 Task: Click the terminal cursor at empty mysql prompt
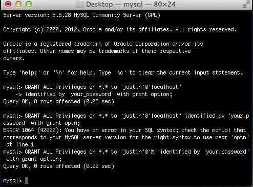point(27,180)
